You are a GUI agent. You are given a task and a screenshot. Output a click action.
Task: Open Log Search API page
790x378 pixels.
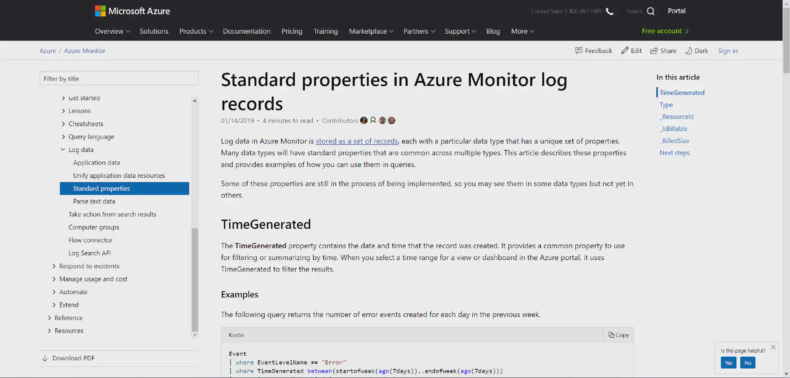click(x=90, y=253)
